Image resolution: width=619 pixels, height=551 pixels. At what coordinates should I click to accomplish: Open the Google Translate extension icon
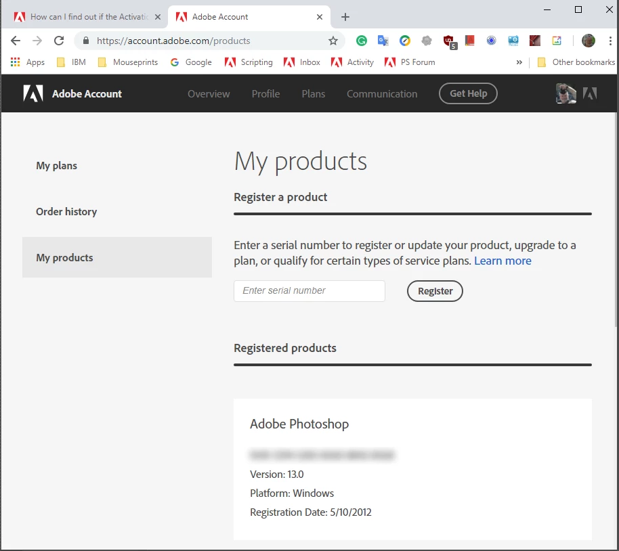[x=383, y=41]
